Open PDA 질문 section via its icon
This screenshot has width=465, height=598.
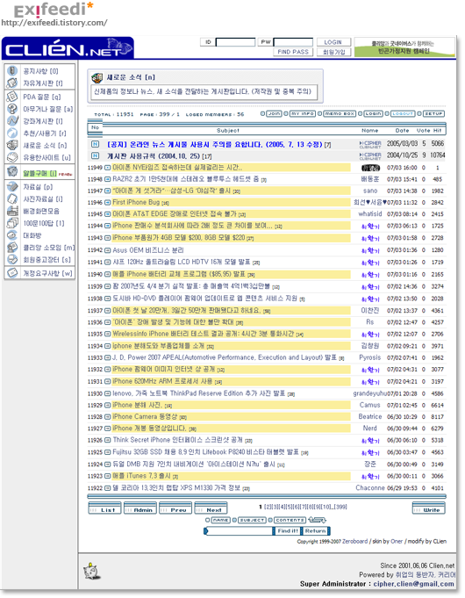[x=12, y=97]
